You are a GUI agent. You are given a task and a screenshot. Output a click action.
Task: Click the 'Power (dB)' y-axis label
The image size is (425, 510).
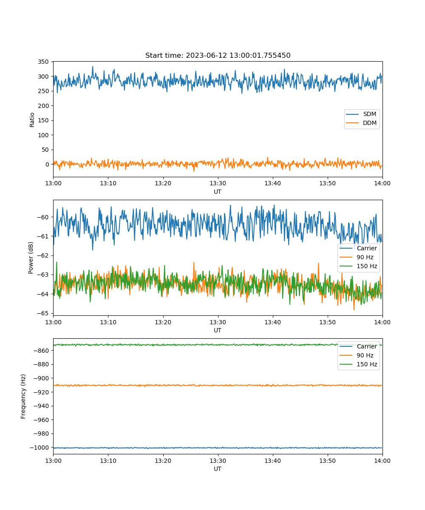pyautogui.click(x=31, y=258)
